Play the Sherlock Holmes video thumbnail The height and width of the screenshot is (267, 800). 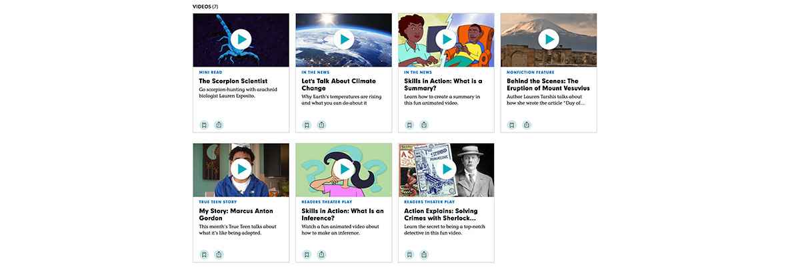446,169
